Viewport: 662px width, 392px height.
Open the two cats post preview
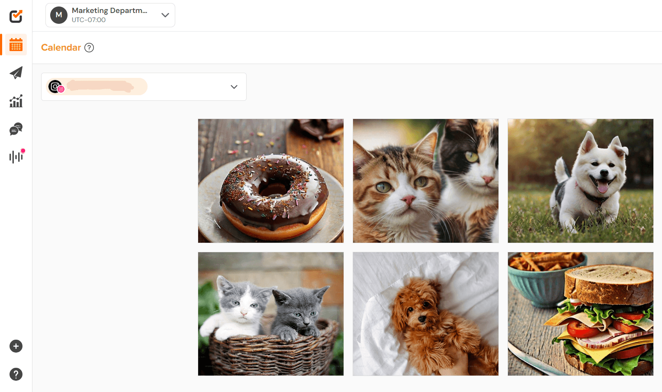point(425,180)
